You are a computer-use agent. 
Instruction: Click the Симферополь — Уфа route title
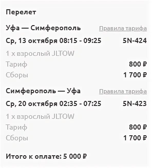point(43,91)
